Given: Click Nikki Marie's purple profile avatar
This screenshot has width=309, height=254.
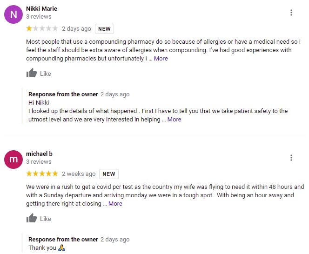Looking at the screenshot, I should click(x=13, y=14).
